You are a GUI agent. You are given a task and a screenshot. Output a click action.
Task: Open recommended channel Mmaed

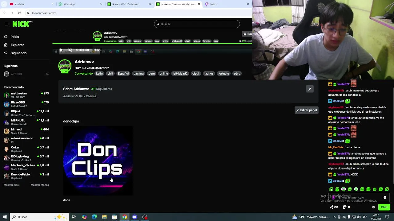point(26,131)
